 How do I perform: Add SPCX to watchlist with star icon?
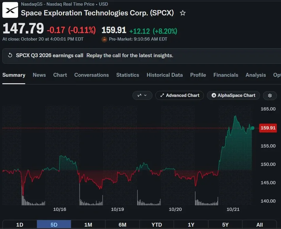[183, 13]
